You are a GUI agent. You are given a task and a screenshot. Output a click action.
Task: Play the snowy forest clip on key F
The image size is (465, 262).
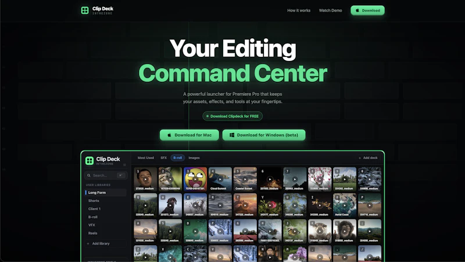[220, 231]
